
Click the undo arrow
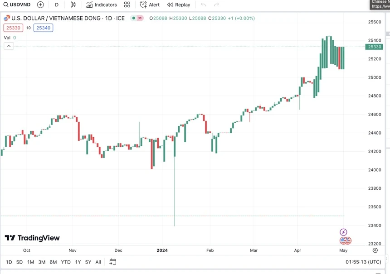click(203, 5)
